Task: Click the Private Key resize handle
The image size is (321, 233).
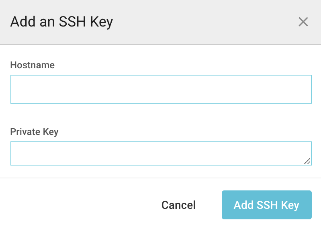Action: tap(307, 161)
